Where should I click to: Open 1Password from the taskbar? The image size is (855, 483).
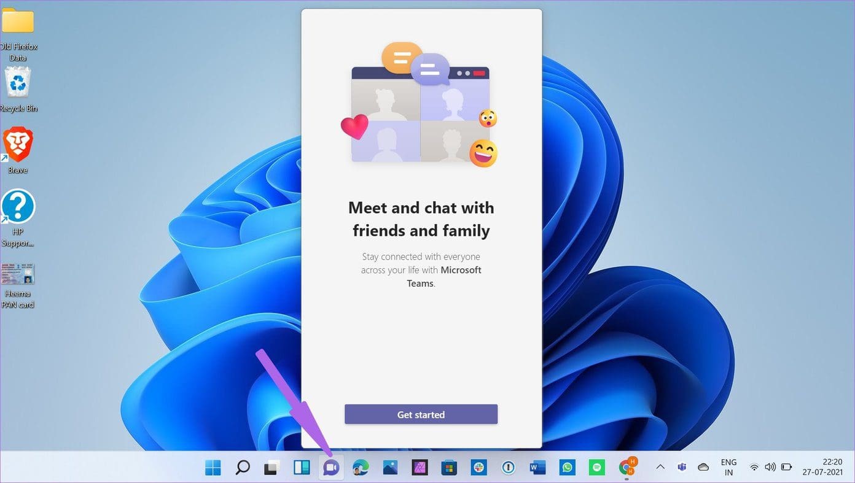click(508, 468)
